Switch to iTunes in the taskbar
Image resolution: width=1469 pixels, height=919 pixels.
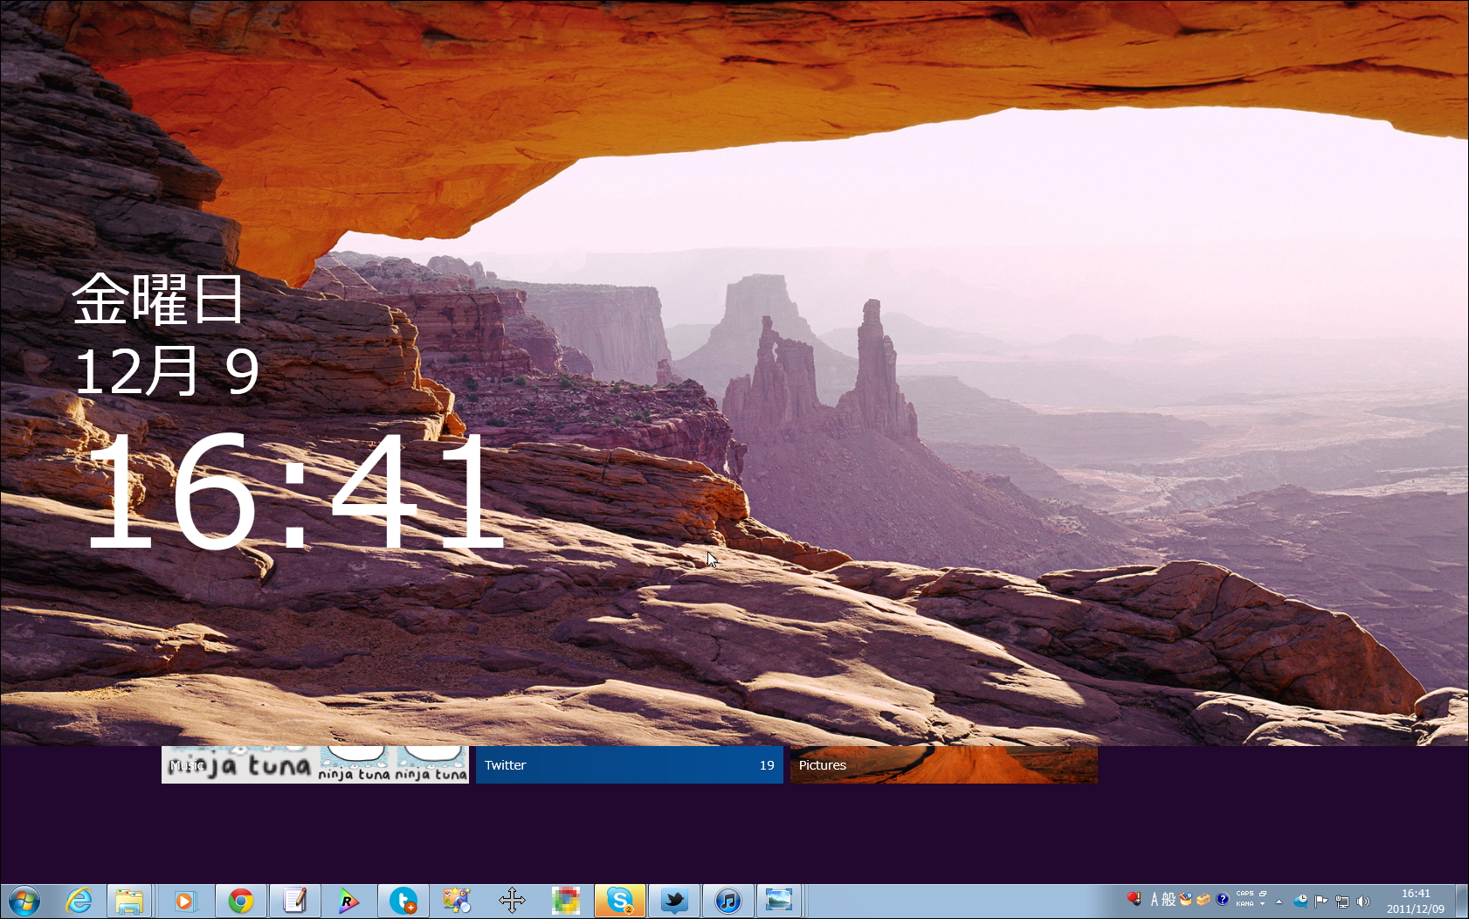(x=728, y=901)
